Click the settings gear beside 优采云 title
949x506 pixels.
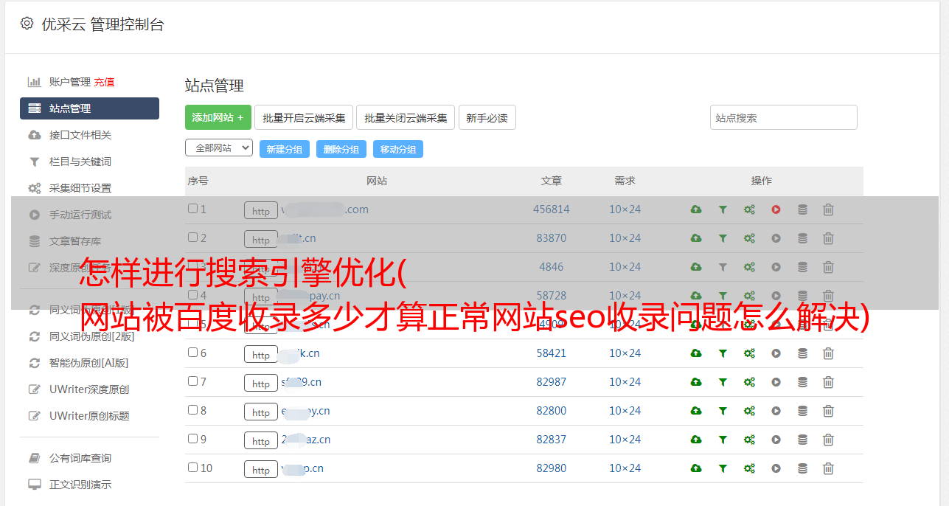click(27, 24)
